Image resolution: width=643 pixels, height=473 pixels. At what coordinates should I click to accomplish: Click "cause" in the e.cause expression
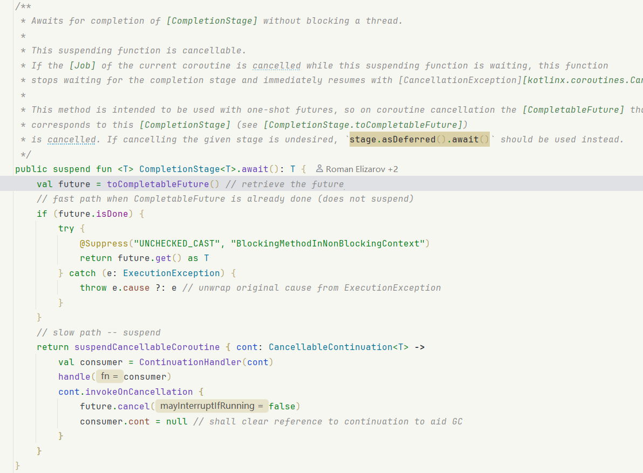136,287
